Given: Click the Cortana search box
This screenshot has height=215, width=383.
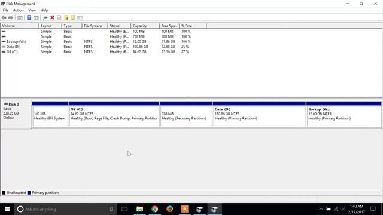Looking at the screenshot, I should click(x=66, y=209).
